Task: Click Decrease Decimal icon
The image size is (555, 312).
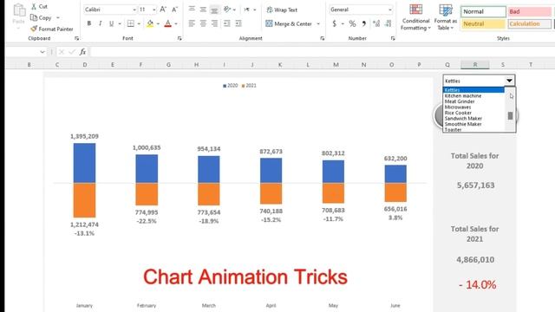Action: pyautogui.click(x=388, y=23)
